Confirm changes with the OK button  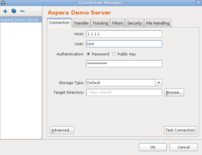click(153, 147)
